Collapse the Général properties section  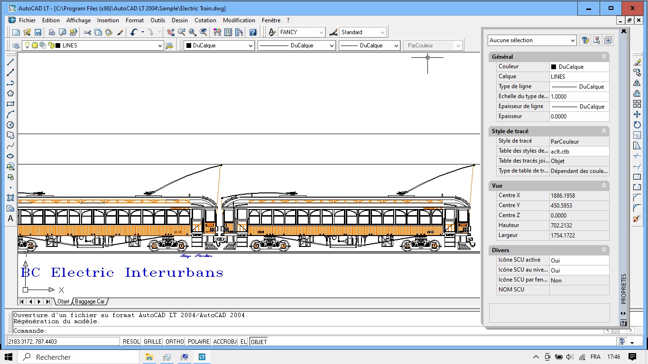coord(604,57)
